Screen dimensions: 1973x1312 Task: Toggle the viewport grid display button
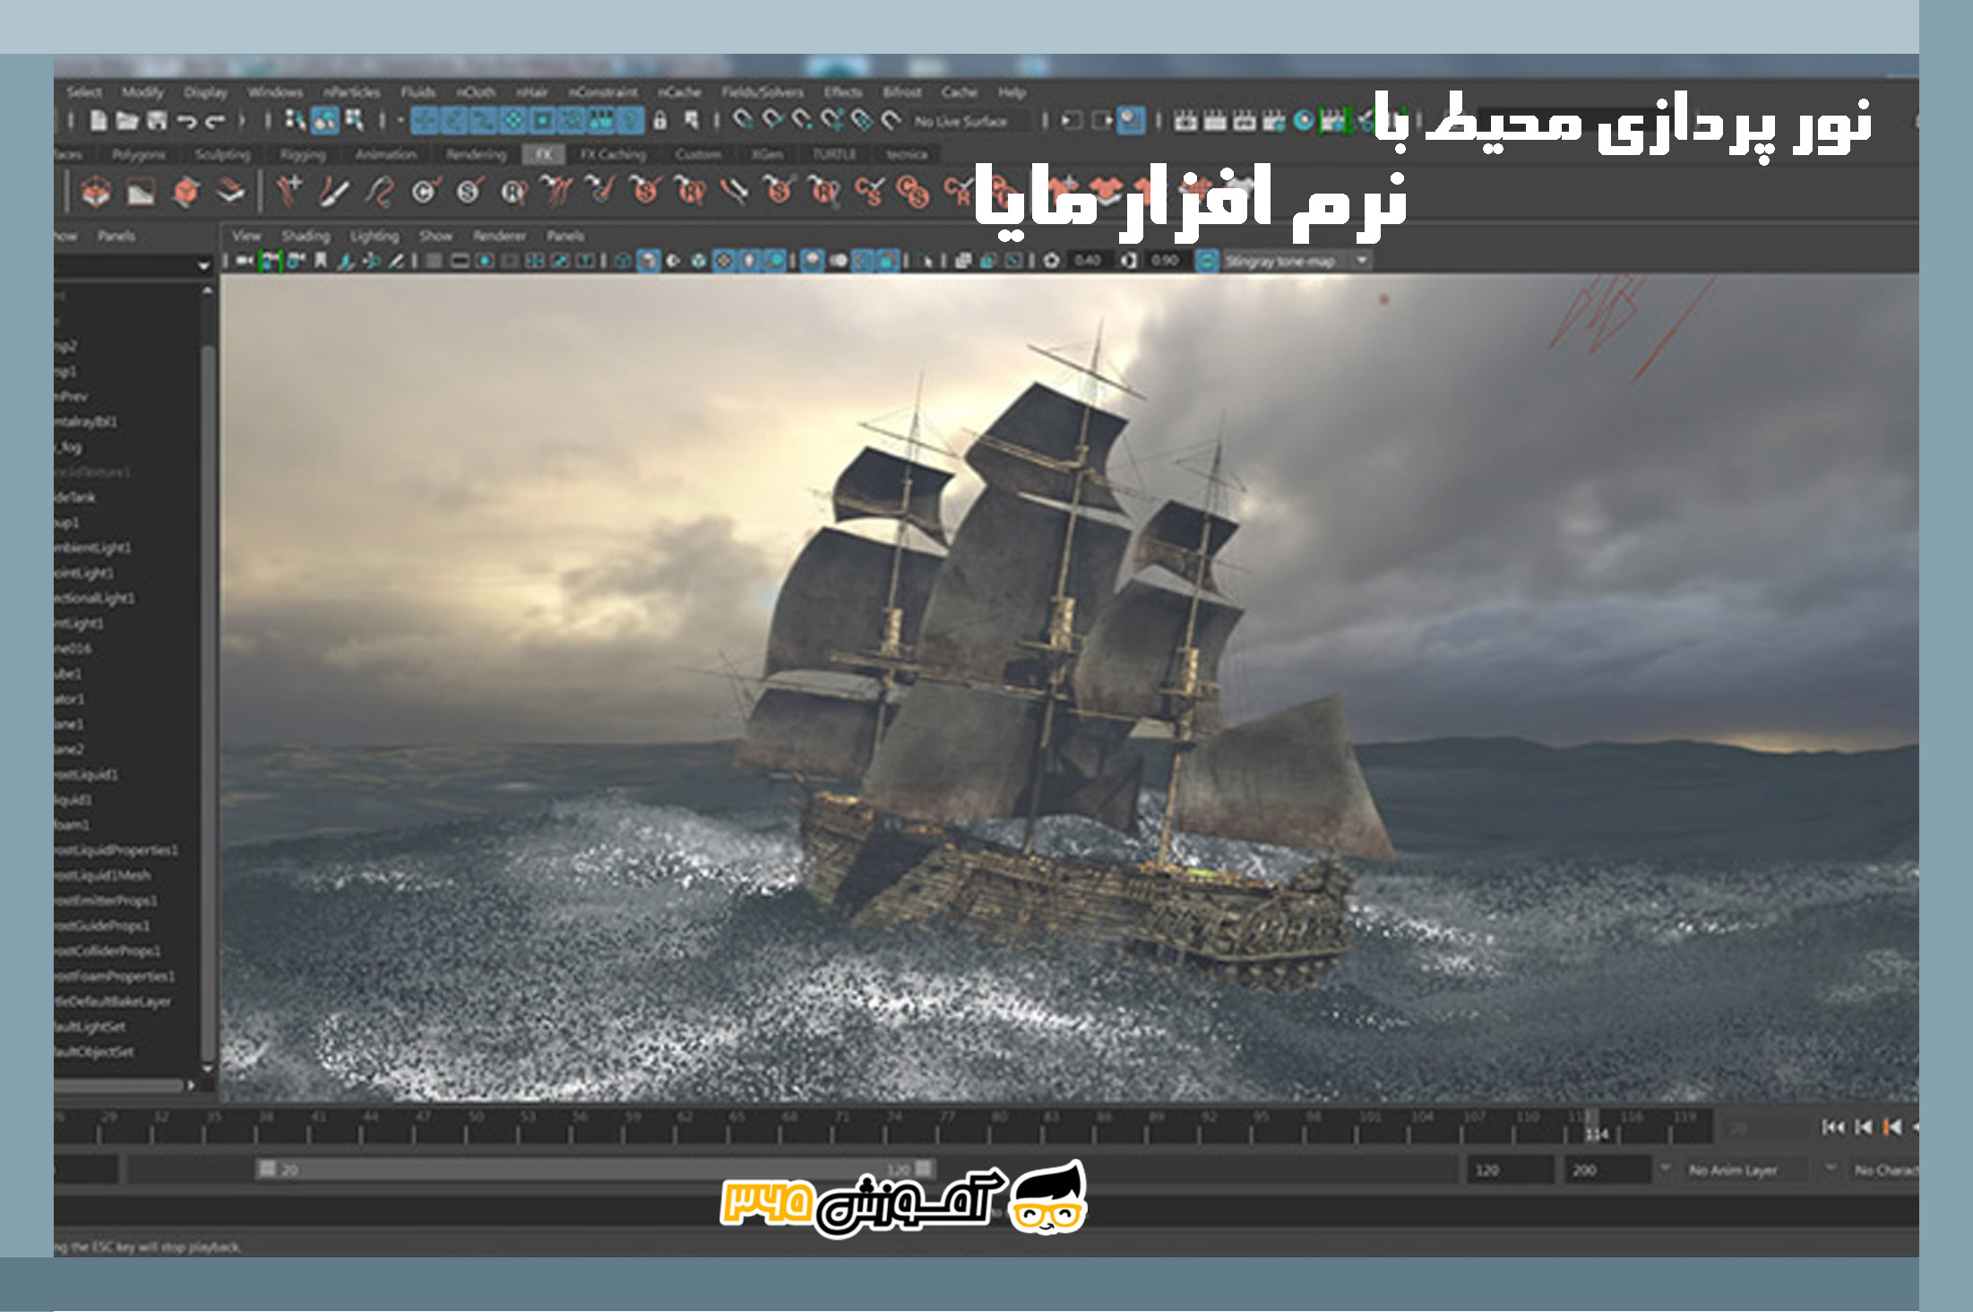[434, 261]
